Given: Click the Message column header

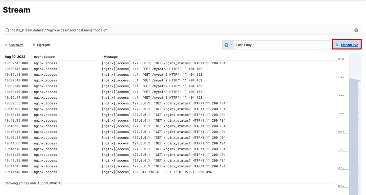Looking at the screenshot, I should click(x=110, y=57).
